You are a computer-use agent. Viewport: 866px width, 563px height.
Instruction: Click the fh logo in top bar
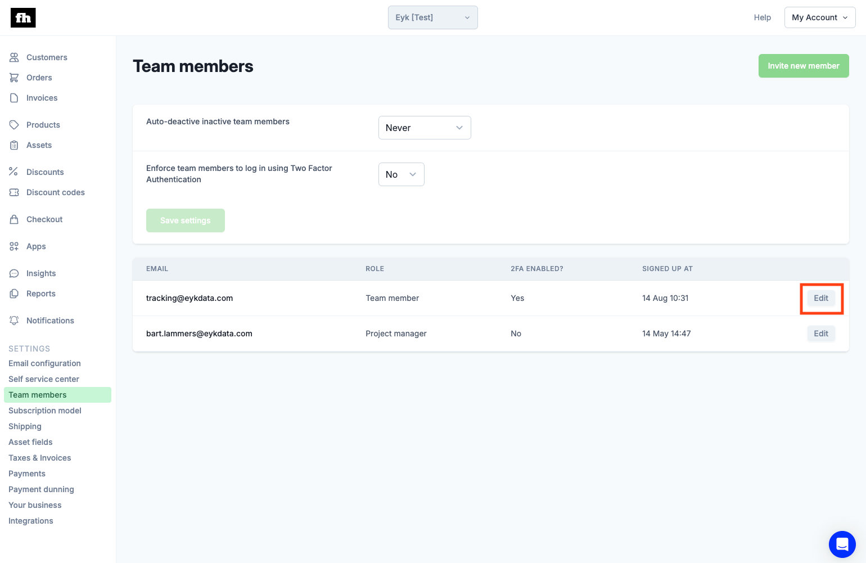click(23, 18)
